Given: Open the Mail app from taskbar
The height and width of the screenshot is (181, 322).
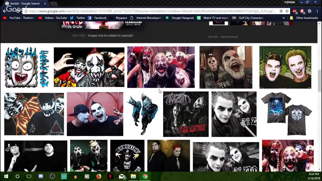Looking at the screenshot, I should coord(122,176).
